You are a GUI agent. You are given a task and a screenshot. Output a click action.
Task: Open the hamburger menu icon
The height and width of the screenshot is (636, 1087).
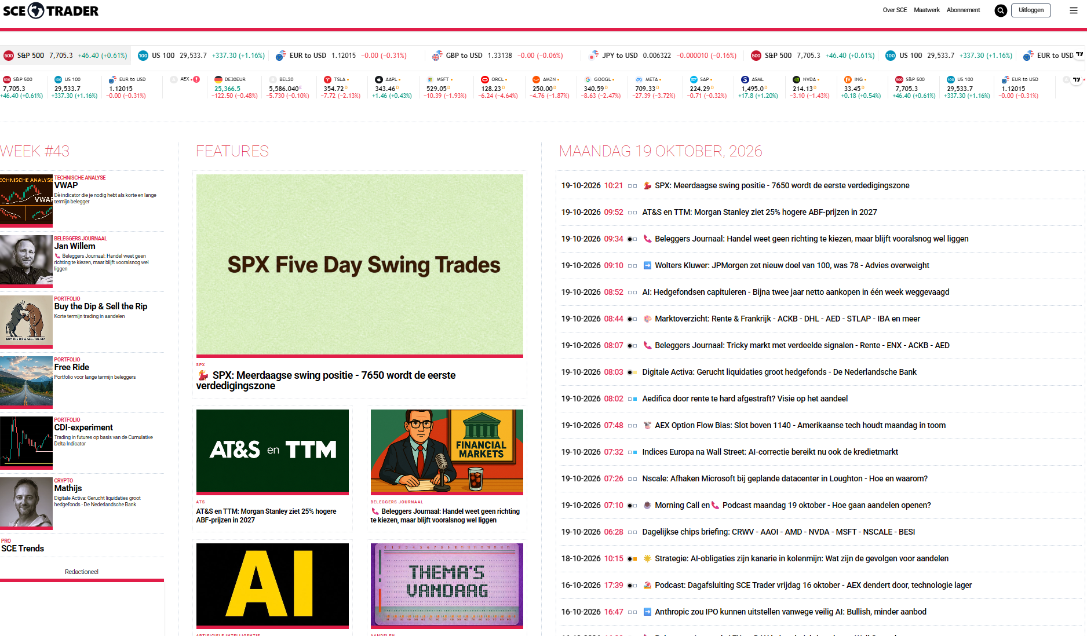[x=1073, y=10]
